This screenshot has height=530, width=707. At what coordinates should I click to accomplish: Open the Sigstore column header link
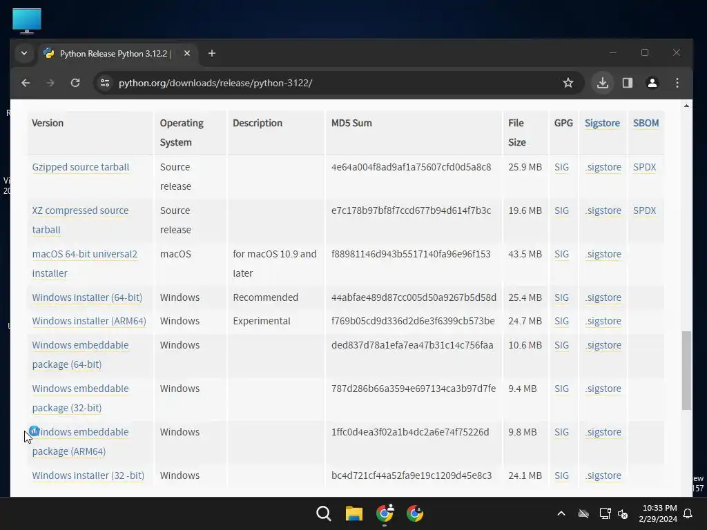tap(602, 123)
